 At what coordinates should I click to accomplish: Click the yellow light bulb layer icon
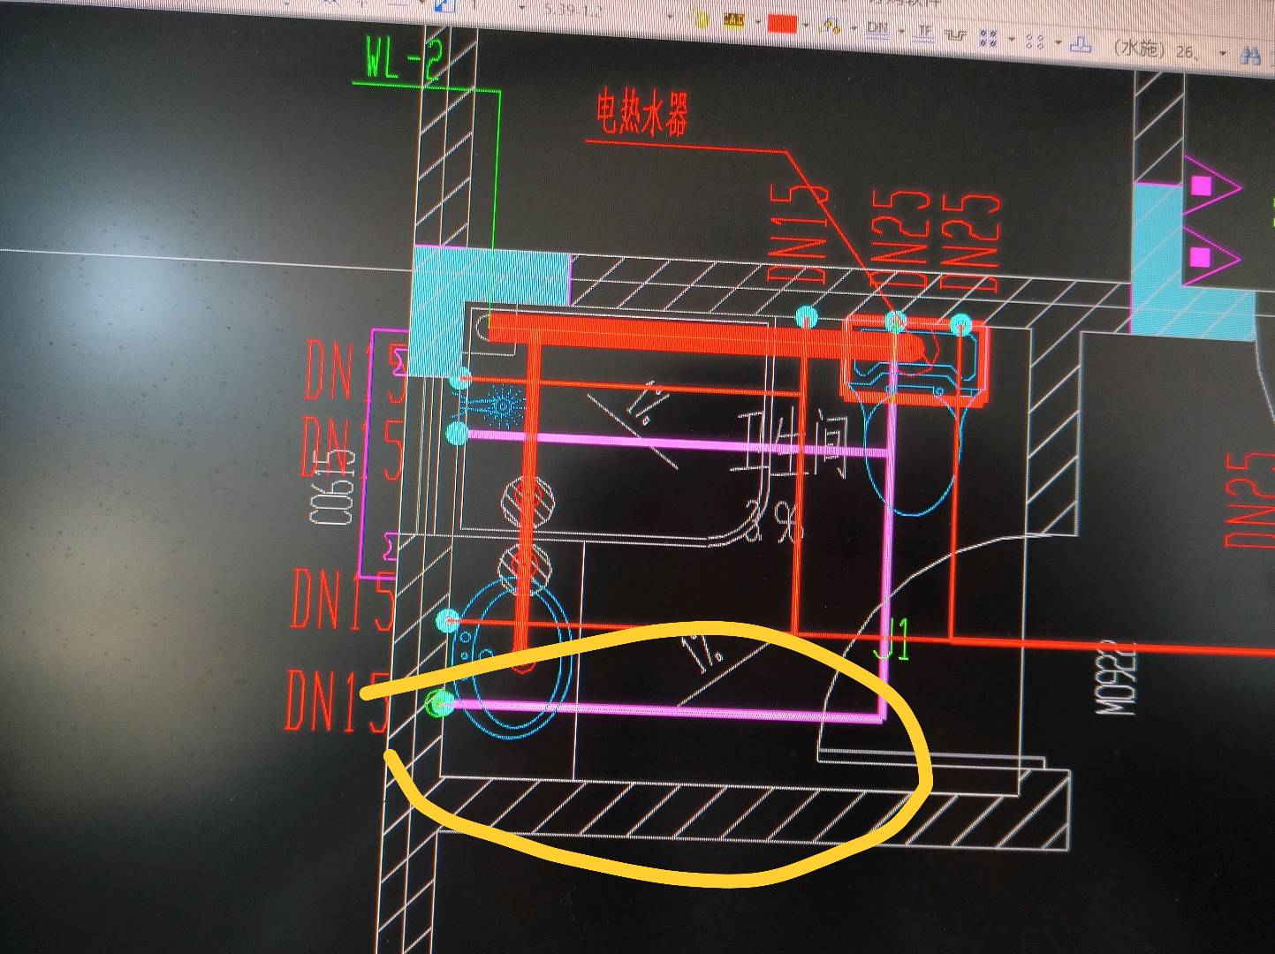click(701, 19)
